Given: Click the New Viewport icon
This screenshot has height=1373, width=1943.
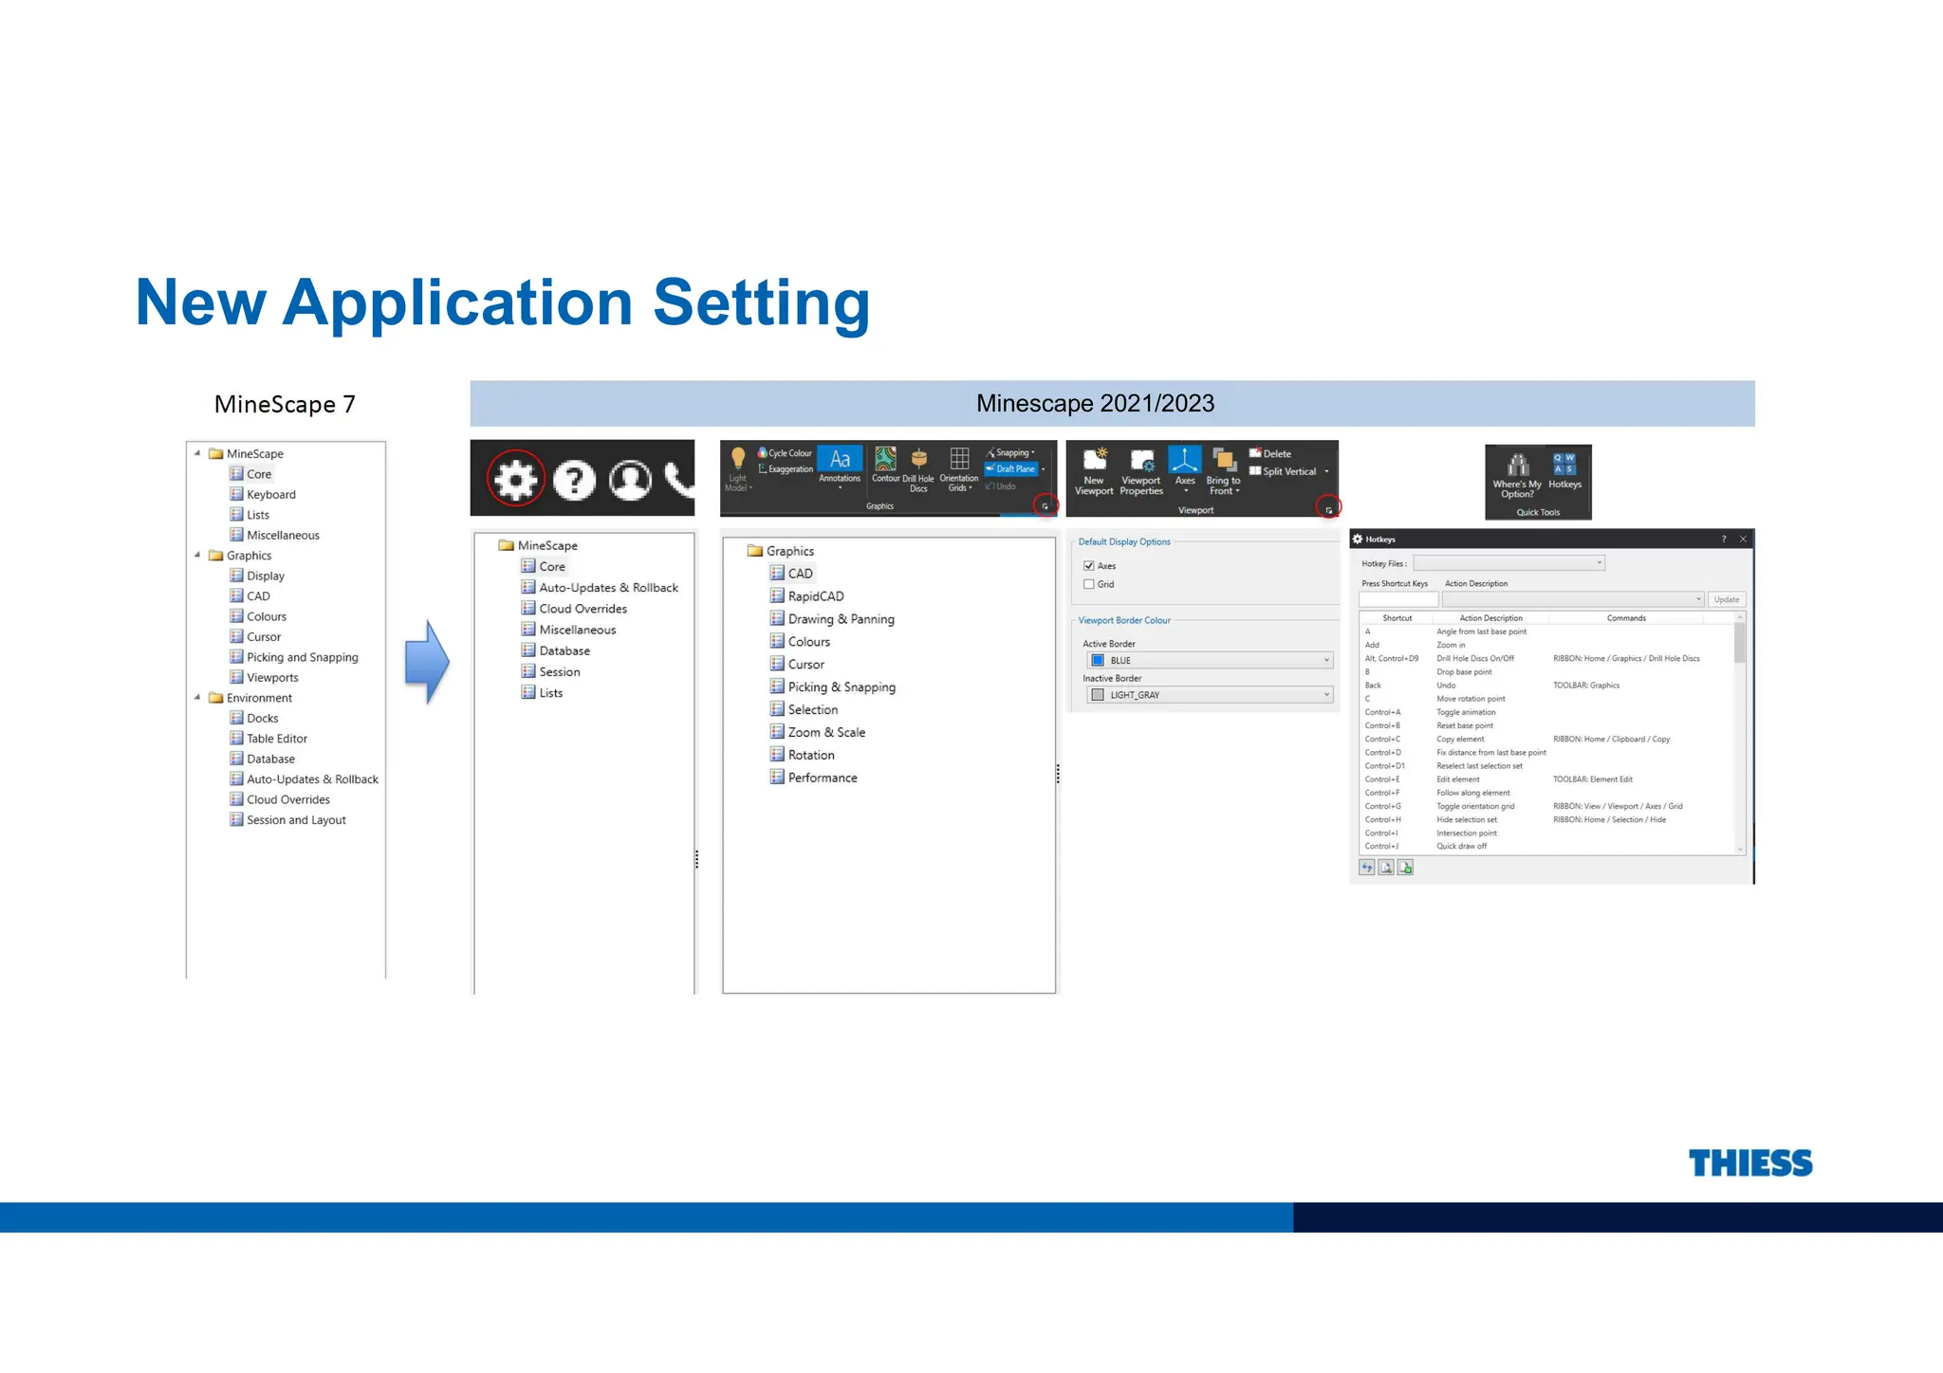Looking at the screenshot, I should point(1094,471).
